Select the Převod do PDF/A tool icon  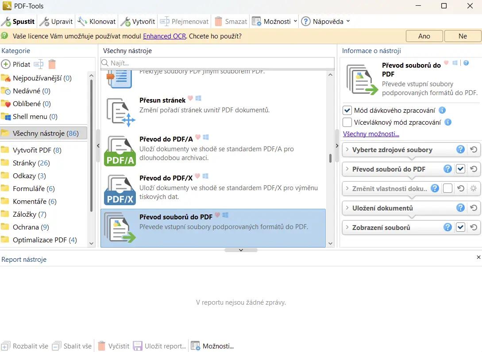(x=120, y=151)
